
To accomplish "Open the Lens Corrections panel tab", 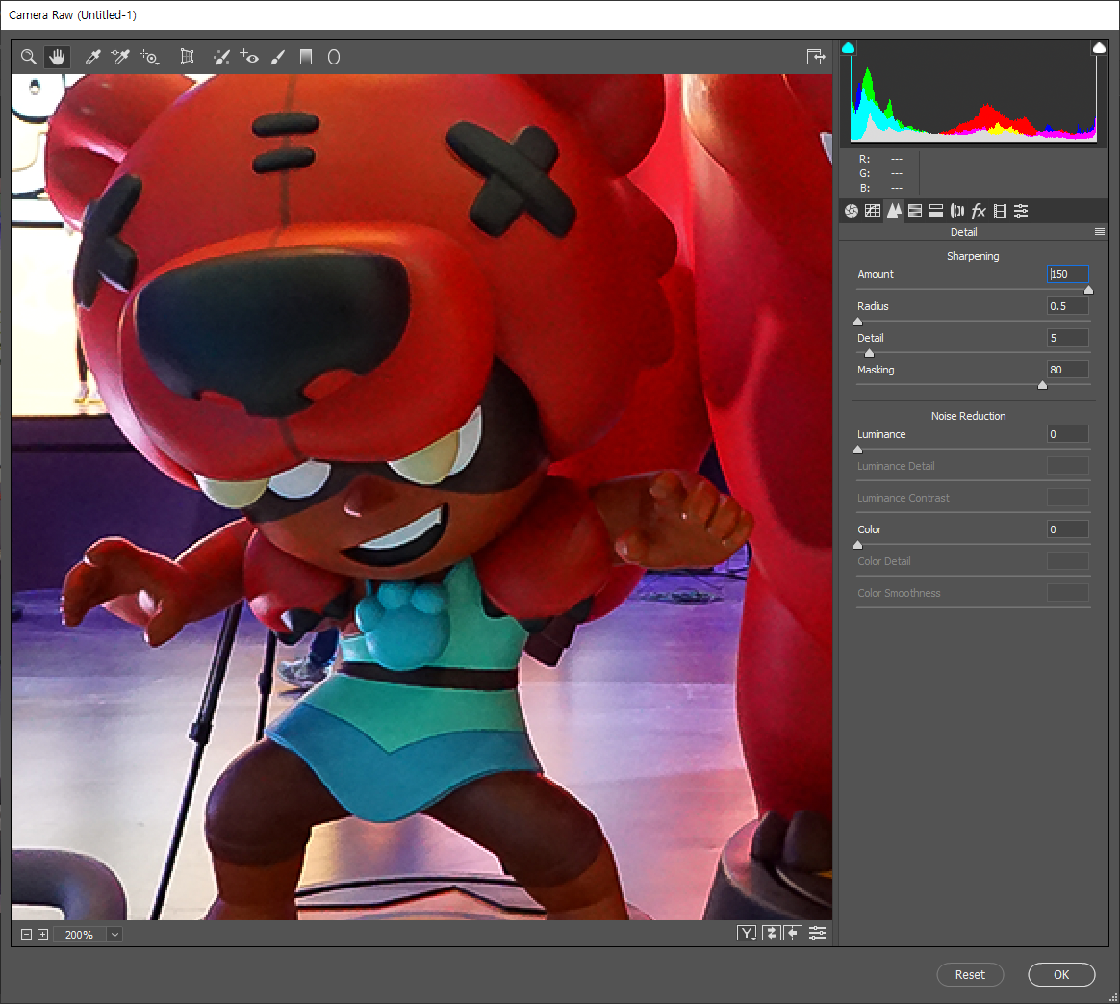I will tap(957, 211).
